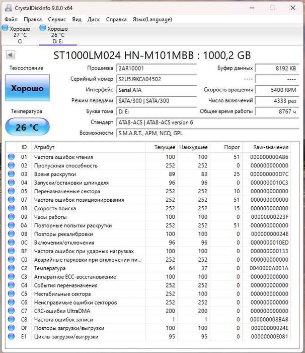Open the Язык(Language) menu
This screenshot has width=305, height=353.
[x=152, y=19]
